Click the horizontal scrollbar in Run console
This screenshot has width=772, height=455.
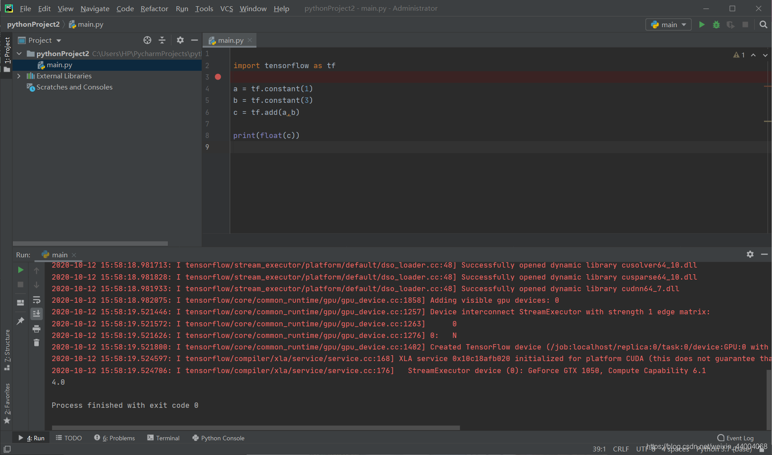(x=256, y=428)
